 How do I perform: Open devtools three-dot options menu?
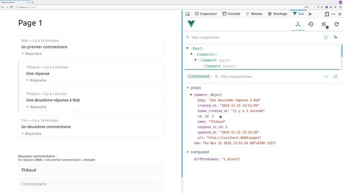coord(333,14)
